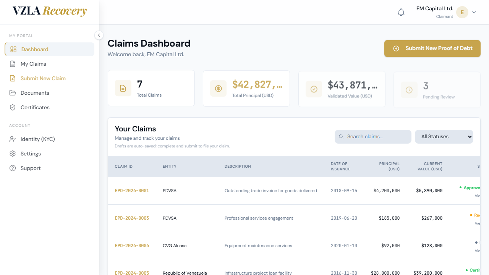The width and height of the screenshot is (489, 275).
Task: Click the Pending Review clock icon
Action: [x=409, y=90]
